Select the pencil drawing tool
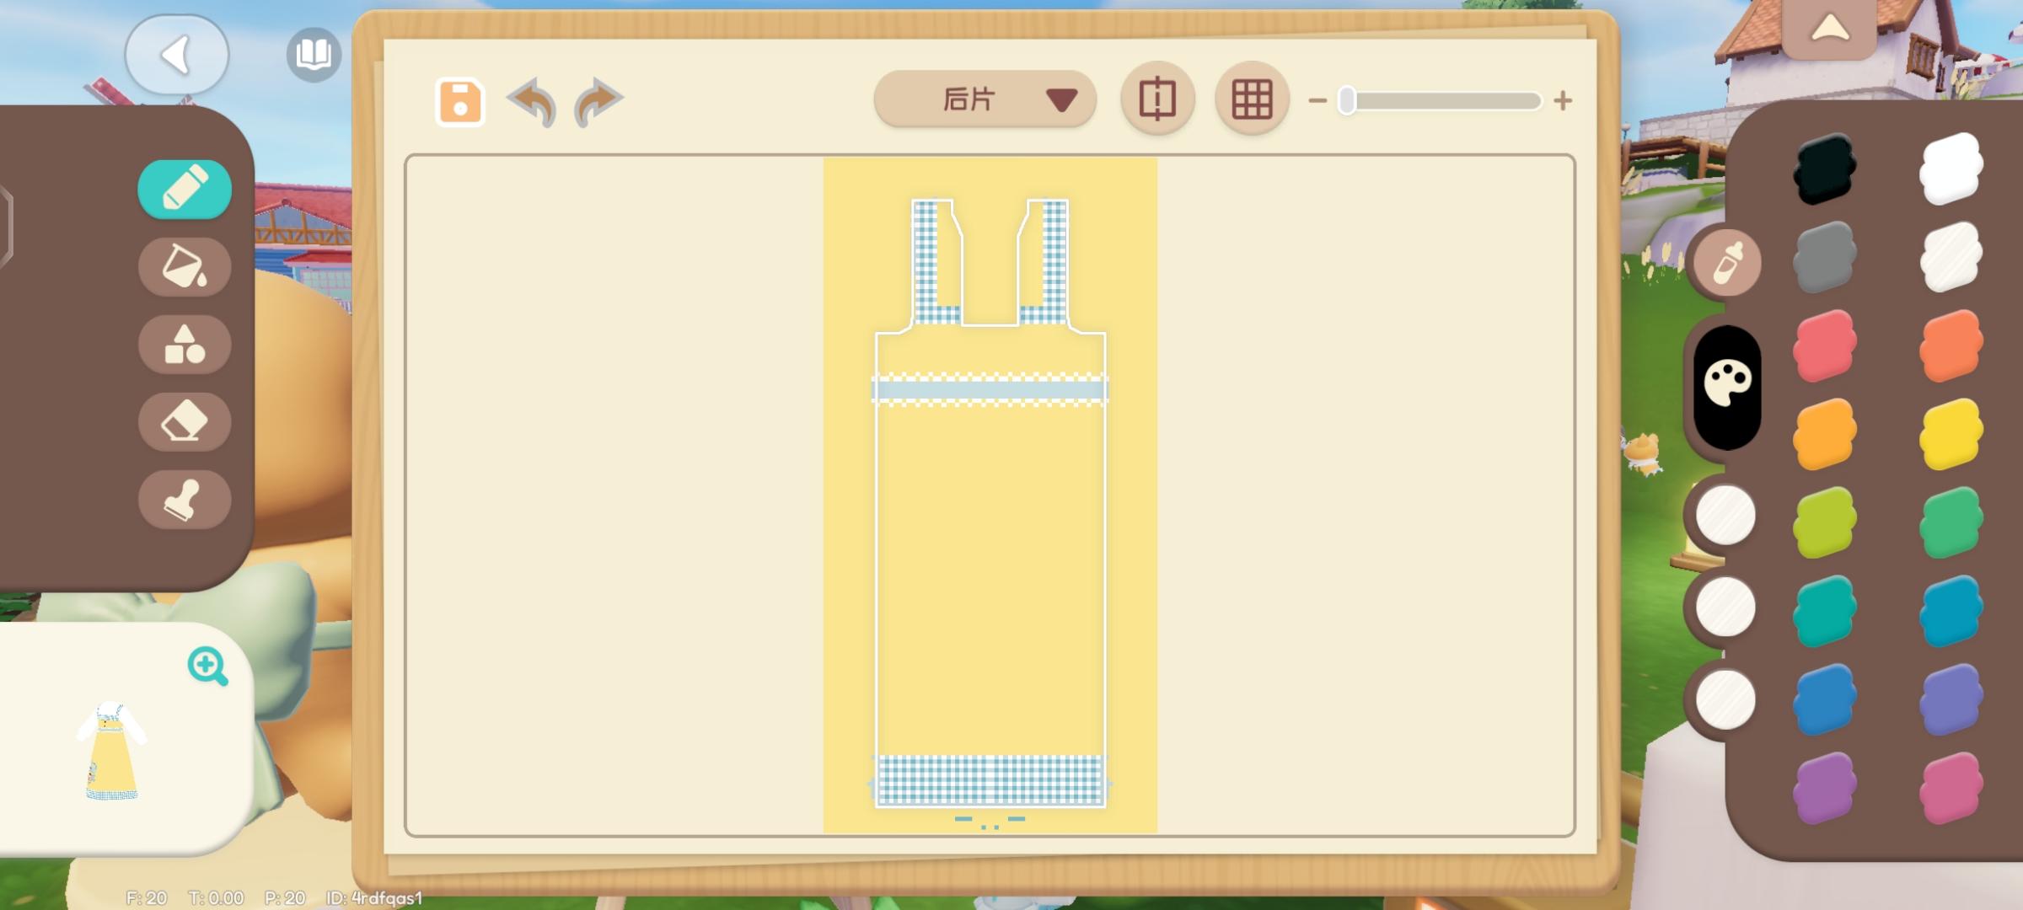The image size is (2023, 910). tap(184, 189)
